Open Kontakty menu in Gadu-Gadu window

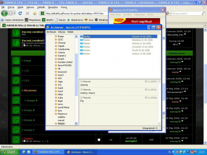point(128,14)
